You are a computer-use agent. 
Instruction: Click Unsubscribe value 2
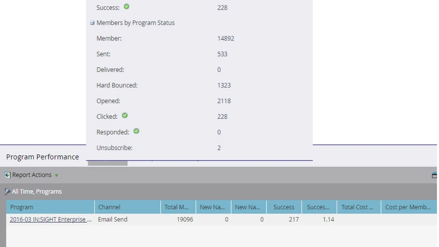pyautogui.click(x=219, y=148)
